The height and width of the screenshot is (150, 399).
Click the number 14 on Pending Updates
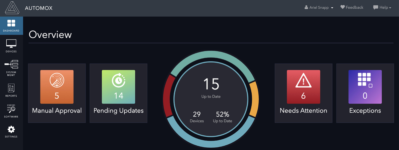point(118,96)
